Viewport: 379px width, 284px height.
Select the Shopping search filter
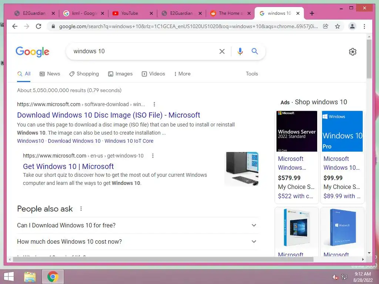pos(84,74)
